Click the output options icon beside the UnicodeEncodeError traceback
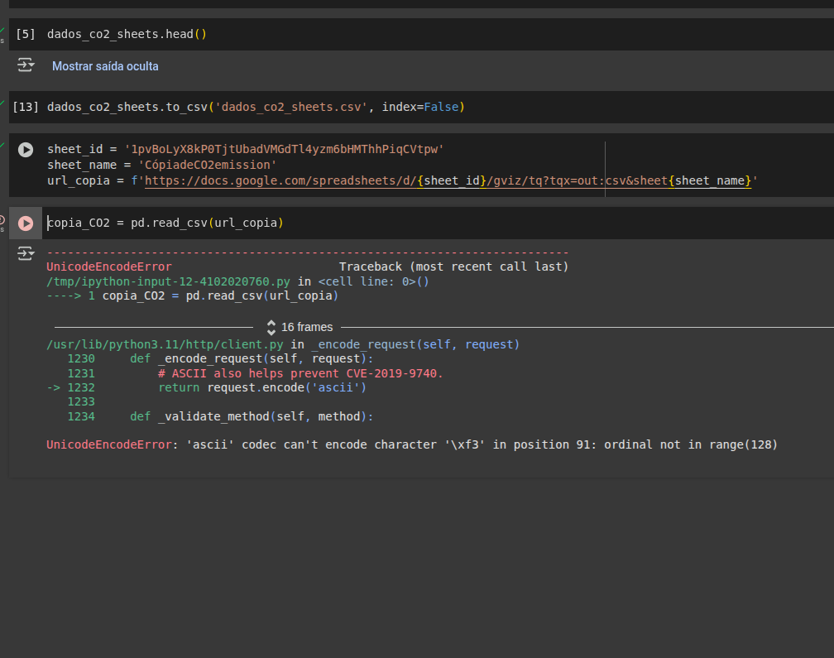 (26, 253)
